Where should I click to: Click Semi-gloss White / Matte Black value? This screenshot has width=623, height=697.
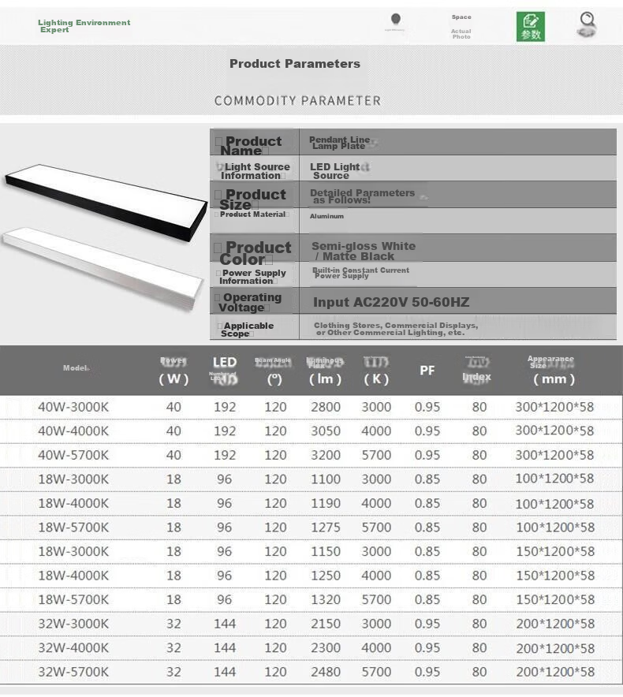[x=364, y=252]
